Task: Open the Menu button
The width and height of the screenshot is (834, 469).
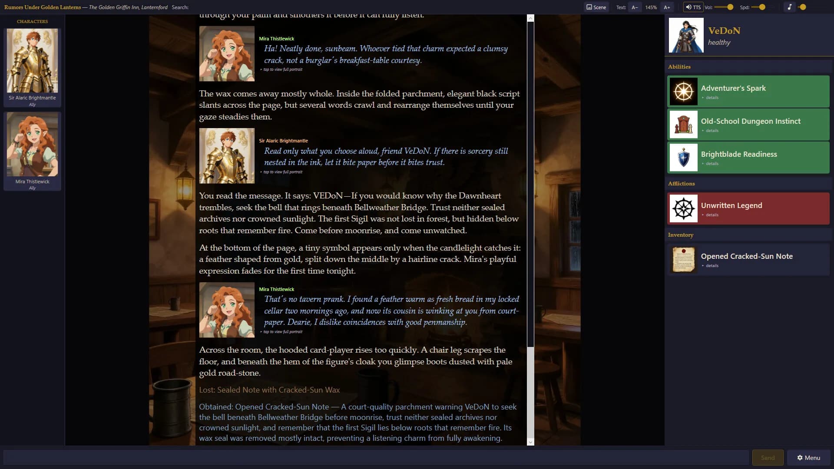Action: pos(808,458)
